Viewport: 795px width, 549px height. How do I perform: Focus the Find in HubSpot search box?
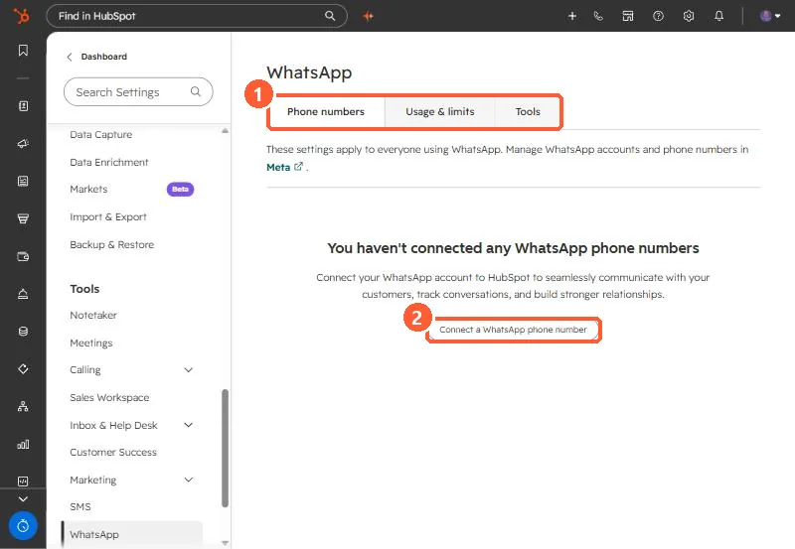[x=196, y=16]
